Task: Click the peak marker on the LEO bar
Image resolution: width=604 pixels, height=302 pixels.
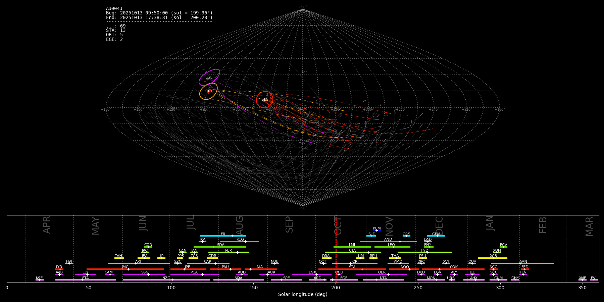Action: (x=393, y=247)
